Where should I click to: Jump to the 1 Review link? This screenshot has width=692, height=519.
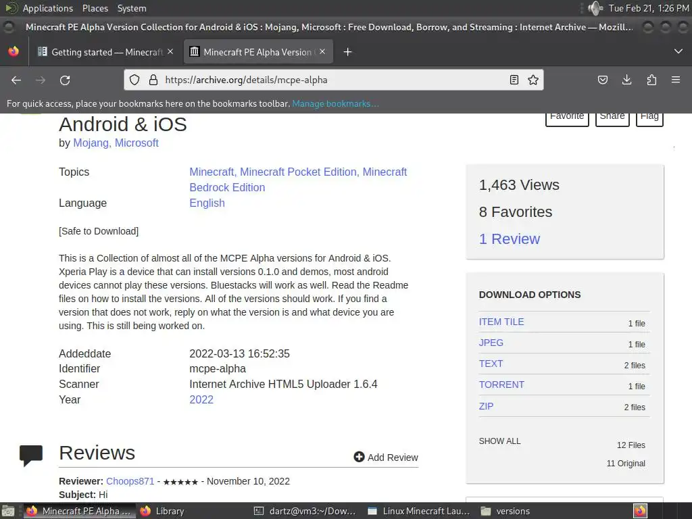tap(510, 239)
